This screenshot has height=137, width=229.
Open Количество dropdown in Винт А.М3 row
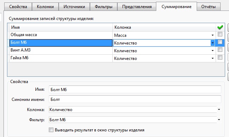(x=212, y=51)
